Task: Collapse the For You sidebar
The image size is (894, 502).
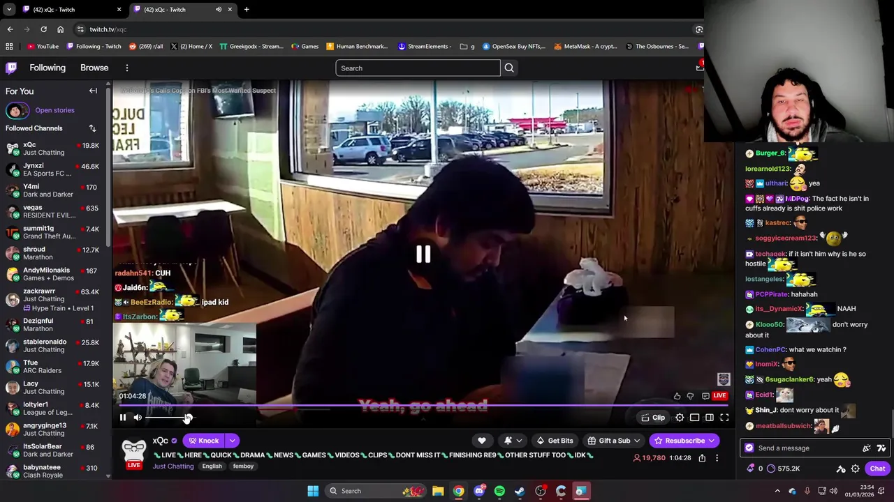Action: click(93, 91)
